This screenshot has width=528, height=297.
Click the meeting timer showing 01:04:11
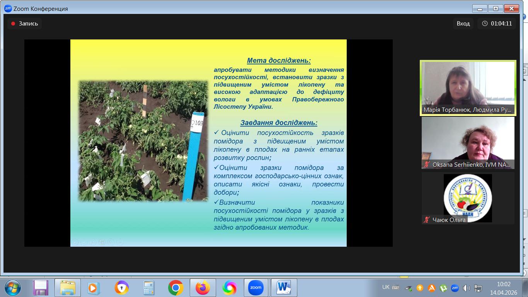pos(497,24)
